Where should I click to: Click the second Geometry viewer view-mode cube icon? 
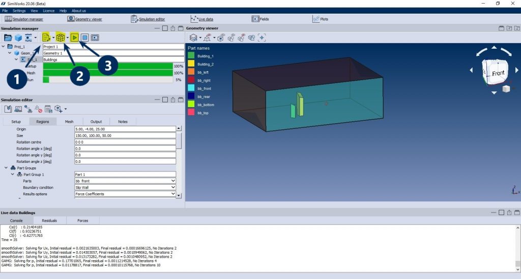click(208, 38)
